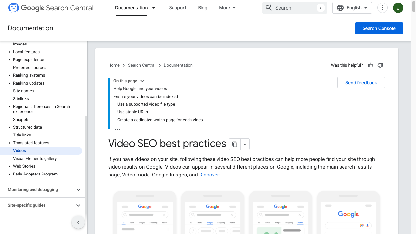Click the thumbs down not helpful icon

tap(380, 65)
